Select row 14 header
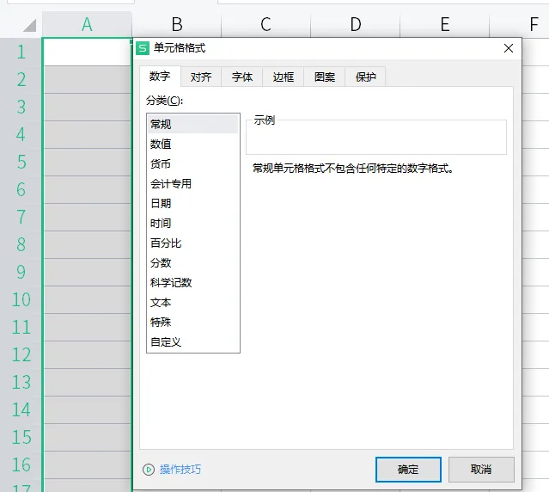This screenshot has width=549, height=492. tap(21, 409)
